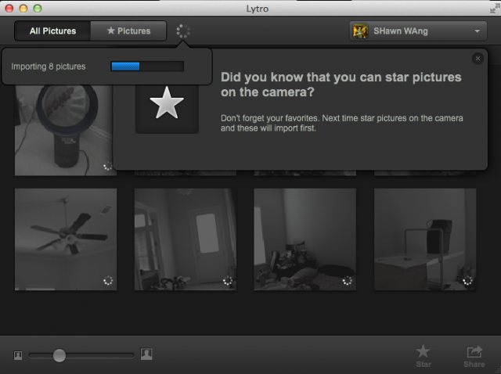Click the thumbnail size slider handle
The image size is (501, 374).
coord(59,355)
